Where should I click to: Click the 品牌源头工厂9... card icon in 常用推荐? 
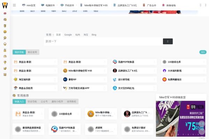[127, 114]
